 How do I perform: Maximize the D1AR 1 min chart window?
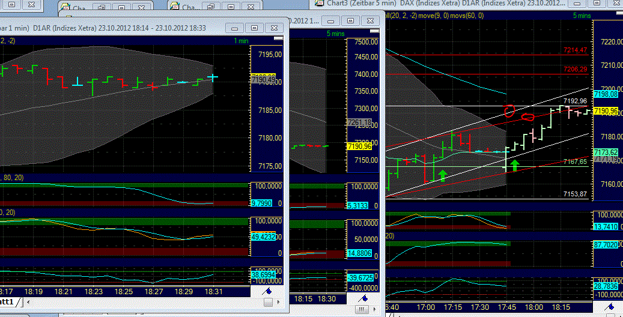[x=254, y=28]
